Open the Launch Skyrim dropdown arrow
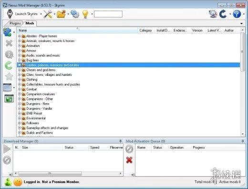This screenshot has width=248, height=189. click(x=41, y=14)
